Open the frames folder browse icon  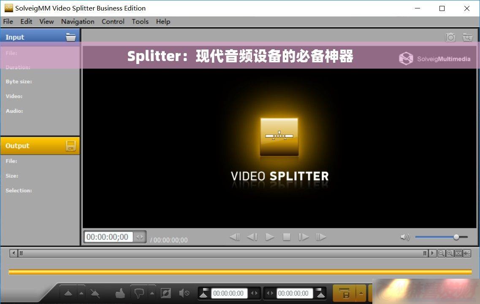tap(467, 37)
